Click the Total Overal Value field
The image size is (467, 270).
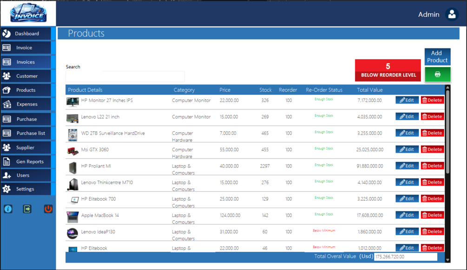coord(406,256)
